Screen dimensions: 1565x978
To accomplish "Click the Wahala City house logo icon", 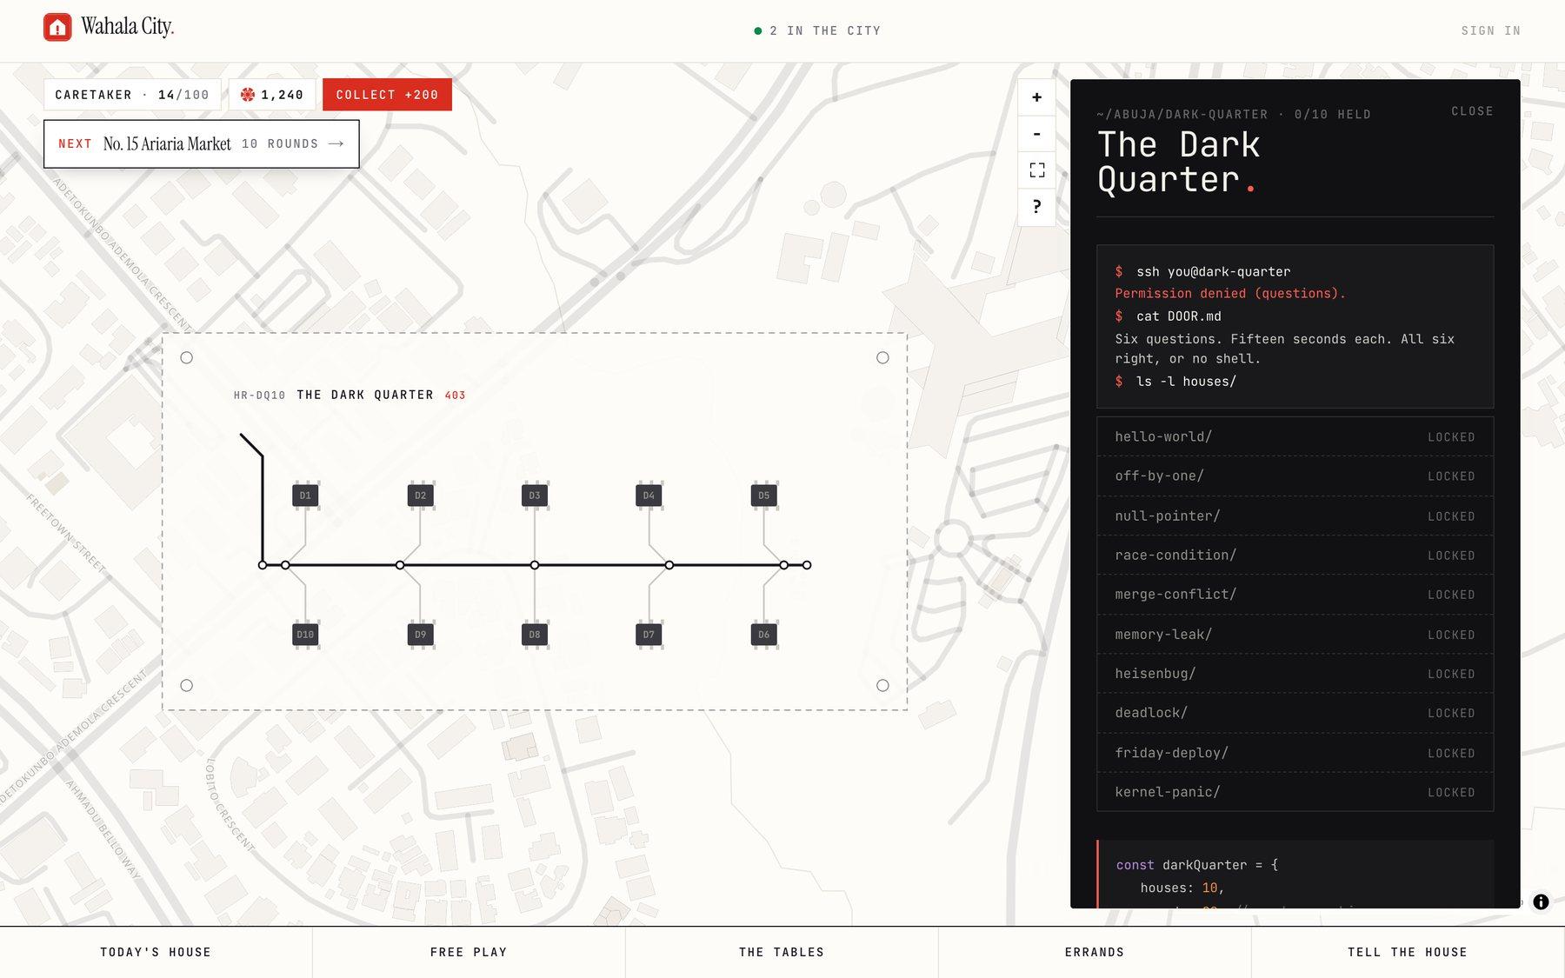I will coord(57,27).
